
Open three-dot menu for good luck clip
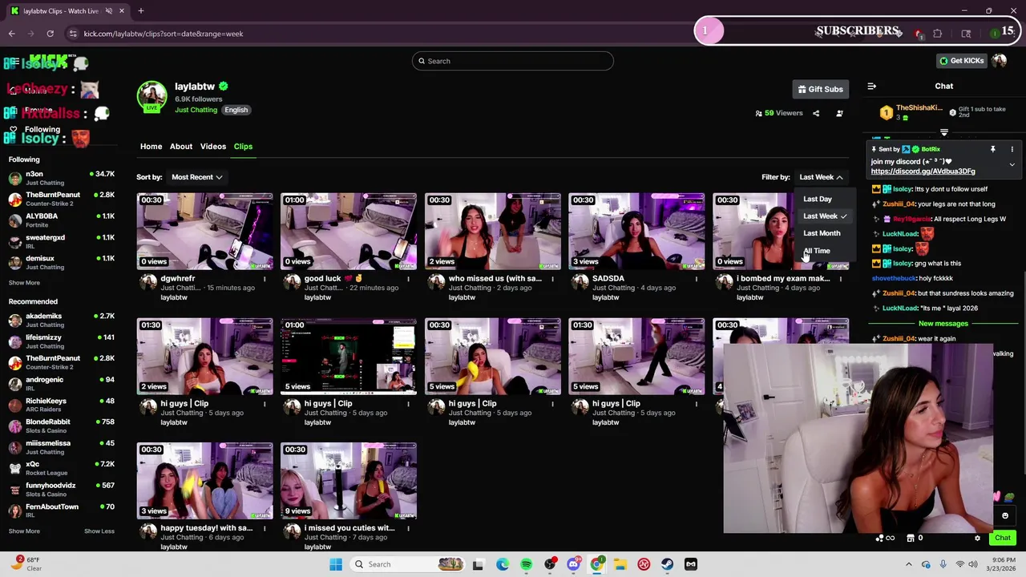point(408,279)
